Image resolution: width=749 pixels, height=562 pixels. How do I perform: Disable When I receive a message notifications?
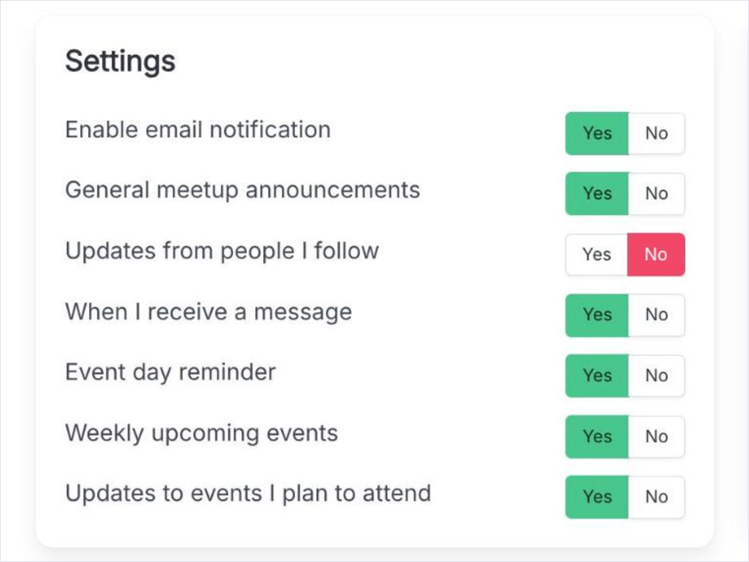pyautogui.click(x=656, y=315)
